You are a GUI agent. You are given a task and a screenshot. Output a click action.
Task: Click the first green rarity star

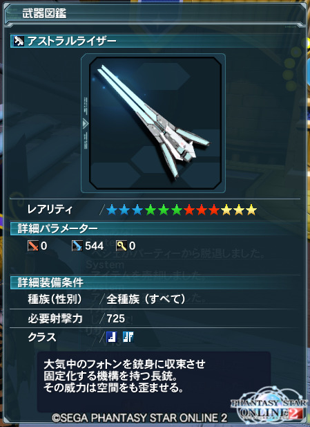pos(151,210)
